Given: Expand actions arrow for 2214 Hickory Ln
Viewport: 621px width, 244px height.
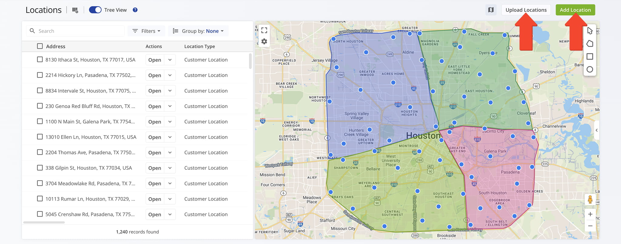Looking at the screenshot, I should pyautogui.click(x=170, y=75).
